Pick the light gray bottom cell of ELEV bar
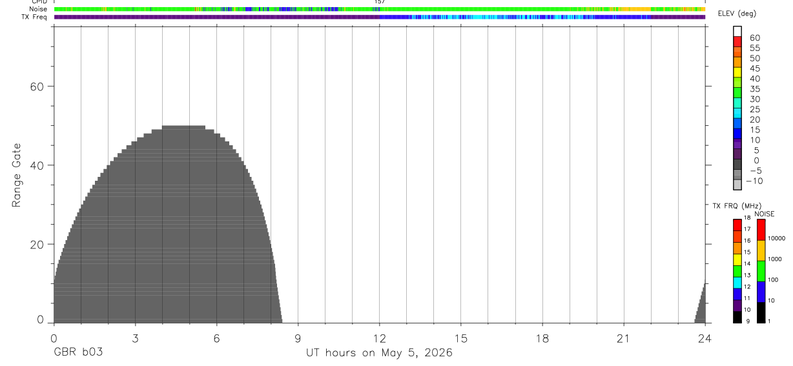793x366 pixels. (x=737, y=185)
